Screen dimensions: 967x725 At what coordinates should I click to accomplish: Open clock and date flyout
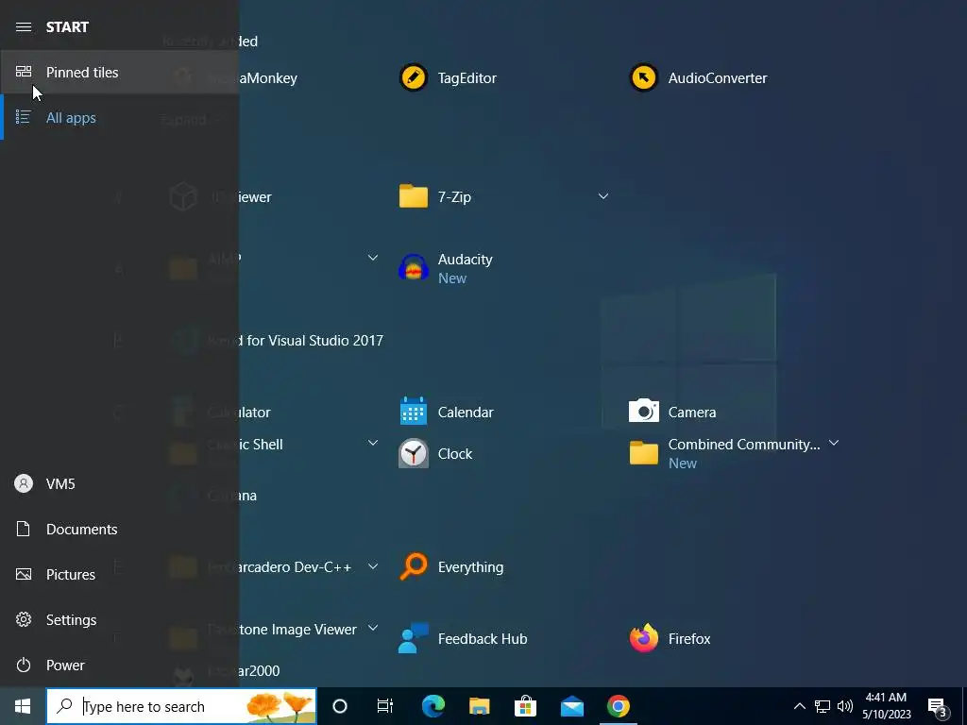(886, 706)
